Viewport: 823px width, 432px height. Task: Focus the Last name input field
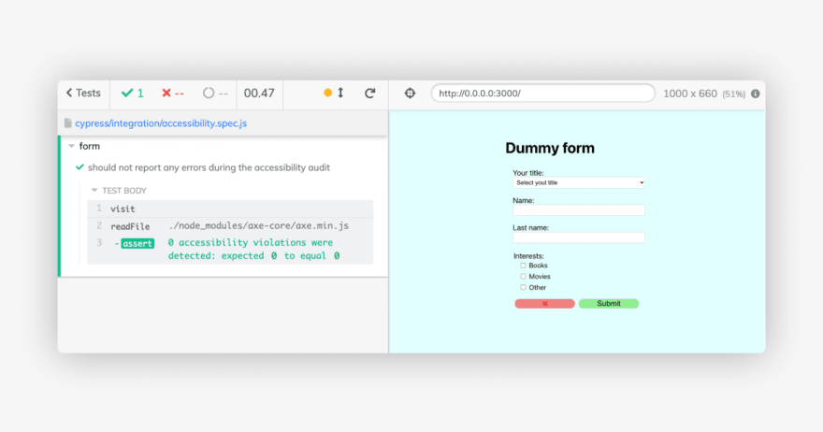(579, 238)
